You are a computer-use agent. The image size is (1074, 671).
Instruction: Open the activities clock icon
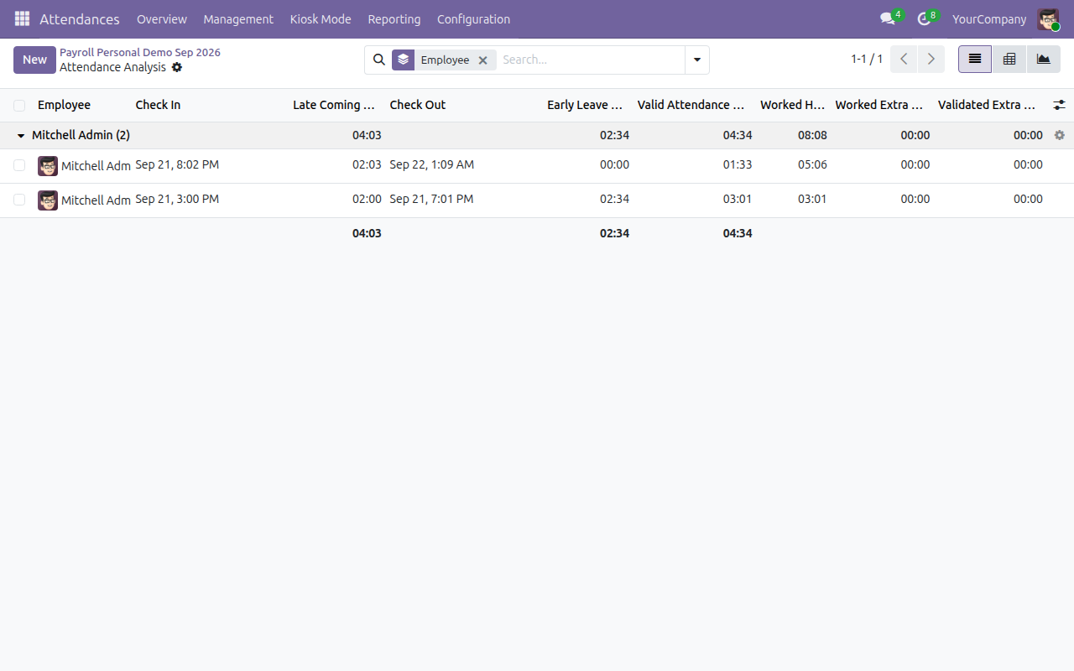pyautogui.click(x=925, y=18)
